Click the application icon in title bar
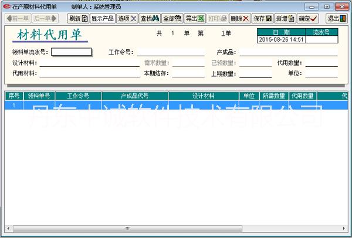Screen dimensions: 352x238 coord(7,6)
